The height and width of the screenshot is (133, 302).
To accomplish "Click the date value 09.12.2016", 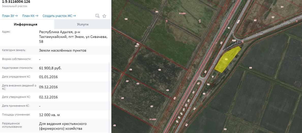I will tap(48, 87).
